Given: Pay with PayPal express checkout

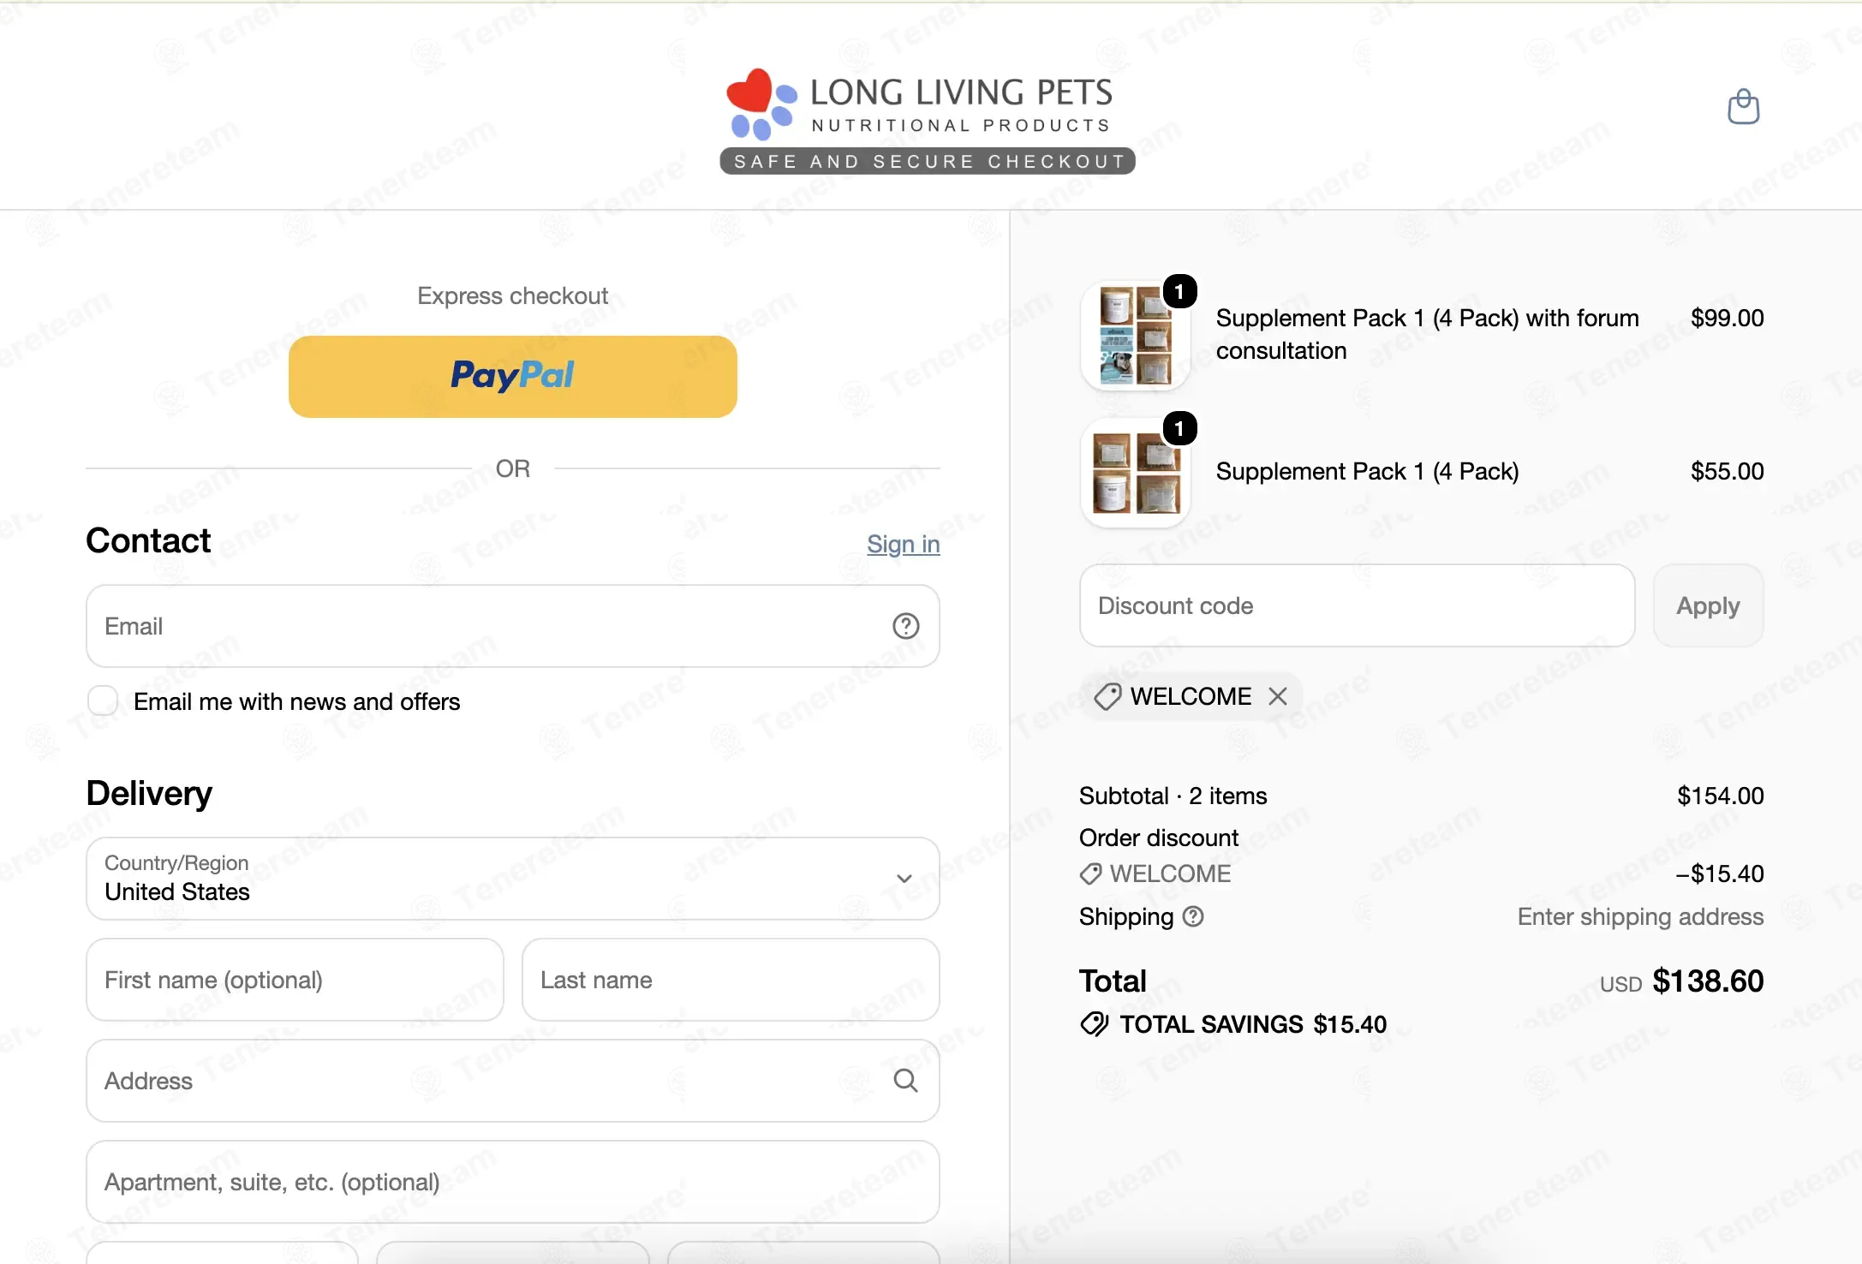Looking at the screenshot, I should (513, 377).
